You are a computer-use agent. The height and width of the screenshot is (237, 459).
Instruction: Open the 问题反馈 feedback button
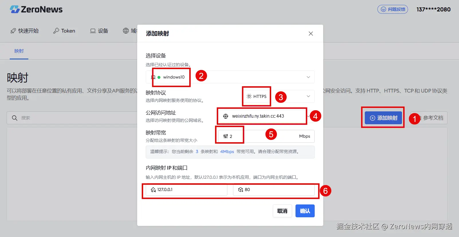[393, 9]
